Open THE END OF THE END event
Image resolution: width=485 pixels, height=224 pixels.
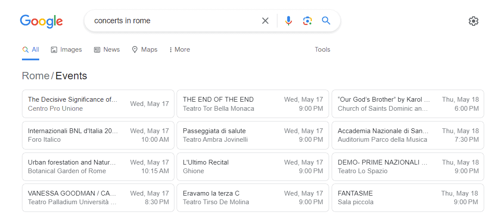pos(253,104)
